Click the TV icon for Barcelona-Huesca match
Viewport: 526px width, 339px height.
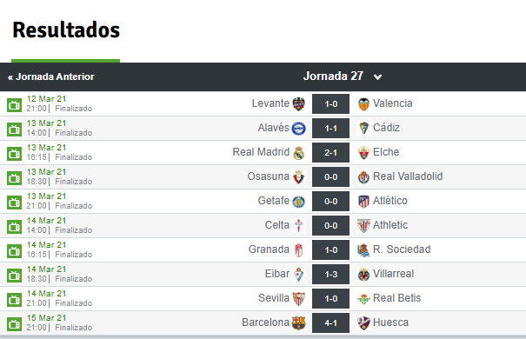point(14,324)
